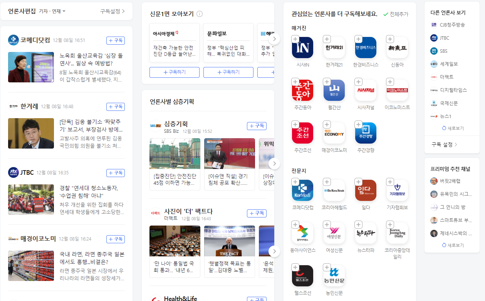Click 구독하기 under 아시아경제 front page
This screenshot has height=301, width=485.
click(x=175, y=72)
